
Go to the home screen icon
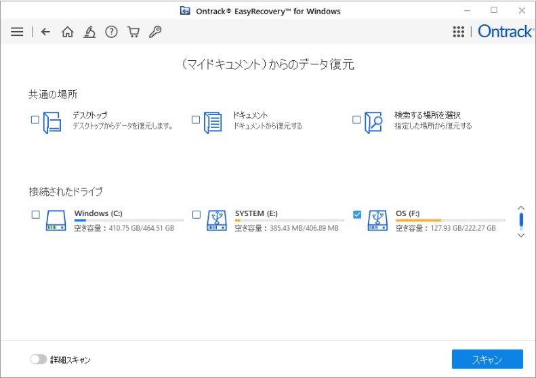click(x=67, y=32)
